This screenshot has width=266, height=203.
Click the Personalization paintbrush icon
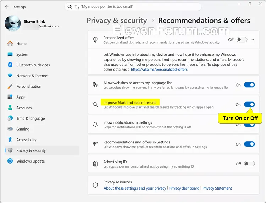(10, 86)
